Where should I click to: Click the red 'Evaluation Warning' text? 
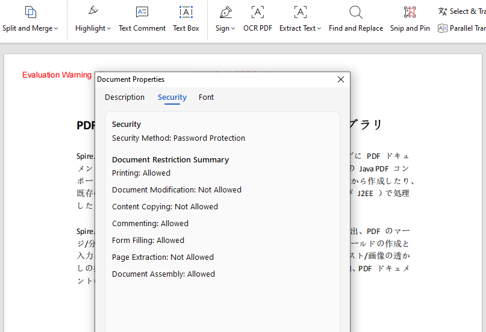click(x=57, y=75)
